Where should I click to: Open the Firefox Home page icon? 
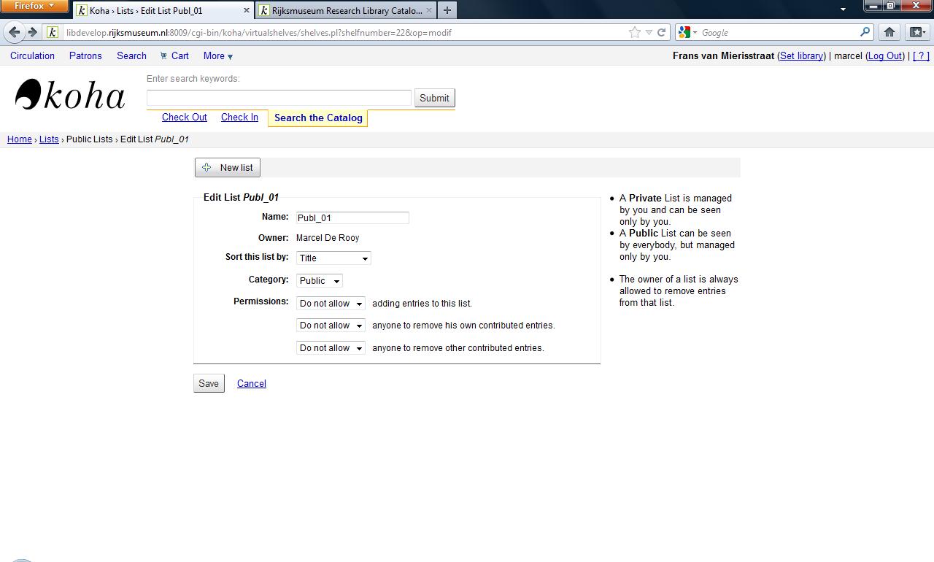point(889,32)
